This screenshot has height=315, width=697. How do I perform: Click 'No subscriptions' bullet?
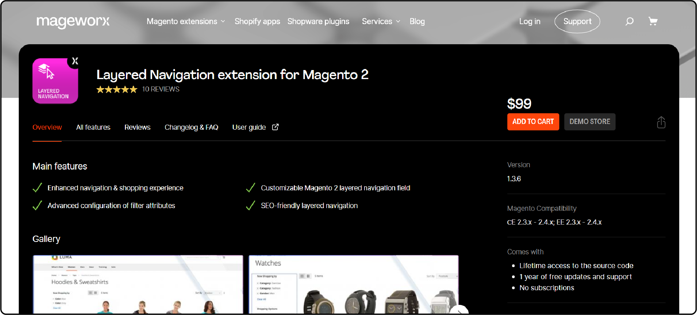[547, 288]
